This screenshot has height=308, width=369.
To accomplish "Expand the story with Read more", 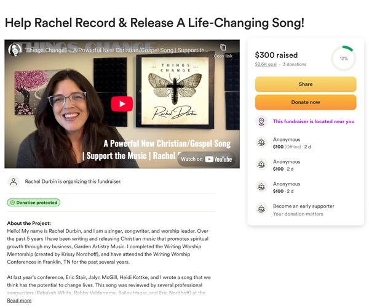I will click(19, 301).
